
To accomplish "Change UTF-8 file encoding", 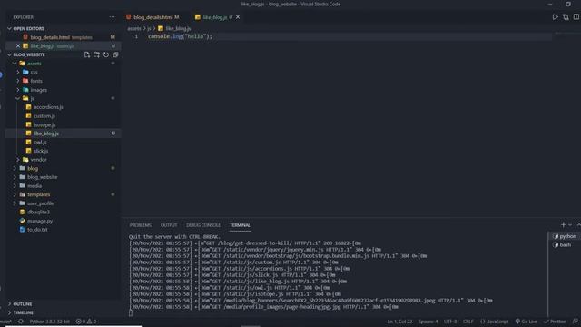I will 450,322.
